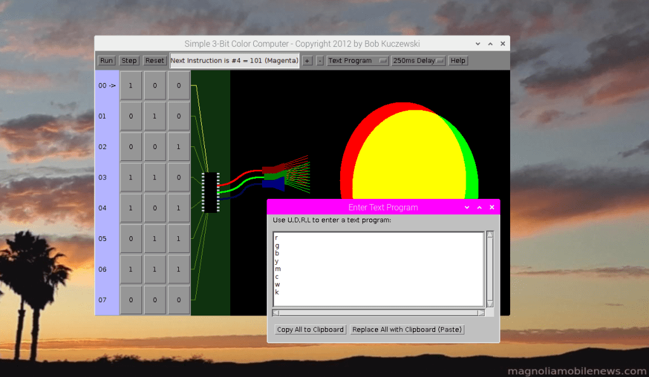Click the yellow circle on the display
This screenshot has width=649, height=377.
(x=406, y=158)
